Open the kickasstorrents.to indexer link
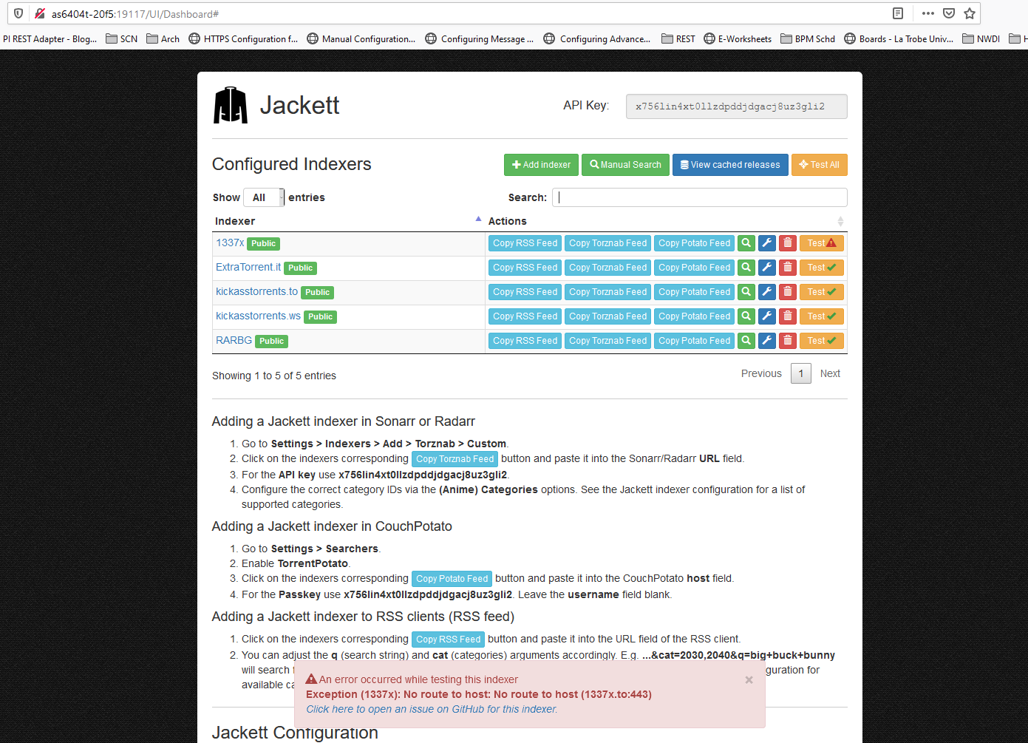This screenshot has width=1028, height=743. coord(256,291)
